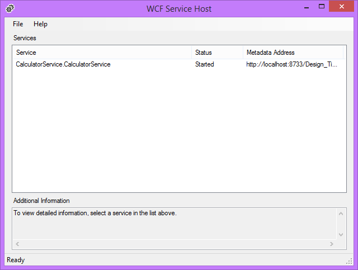Select the CalculatorService.CalculatorService row
This screenshot has width=358, height=270.
[63, 64]
